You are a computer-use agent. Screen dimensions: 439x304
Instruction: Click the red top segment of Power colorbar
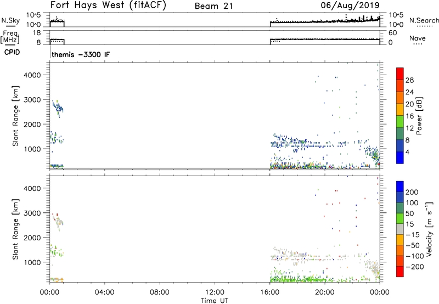pyautogui.click(x=400, y=74)
